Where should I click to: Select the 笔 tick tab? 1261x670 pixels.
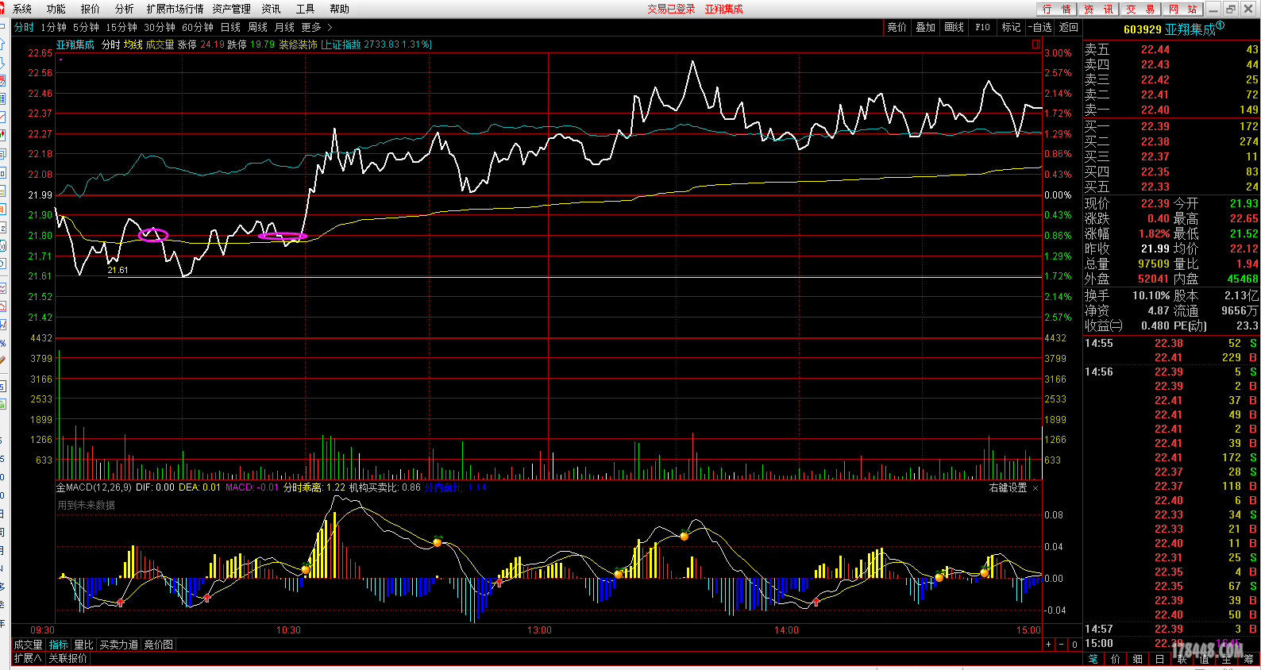point(1093,659)
